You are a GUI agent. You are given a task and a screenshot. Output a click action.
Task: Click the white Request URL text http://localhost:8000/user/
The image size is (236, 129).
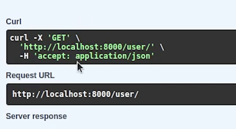[76, 94]
